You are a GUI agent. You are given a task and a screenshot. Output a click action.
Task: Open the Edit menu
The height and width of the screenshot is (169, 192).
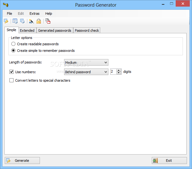click(21, 14)
